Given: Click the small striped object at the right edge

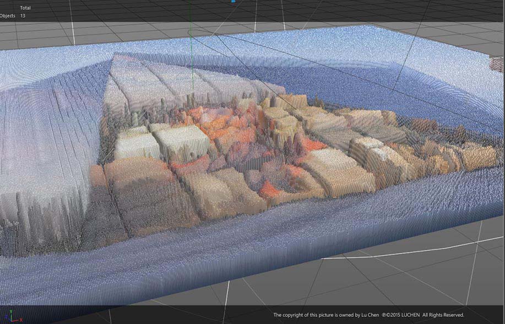Looking at the screenshot, I should click(496, 64).
